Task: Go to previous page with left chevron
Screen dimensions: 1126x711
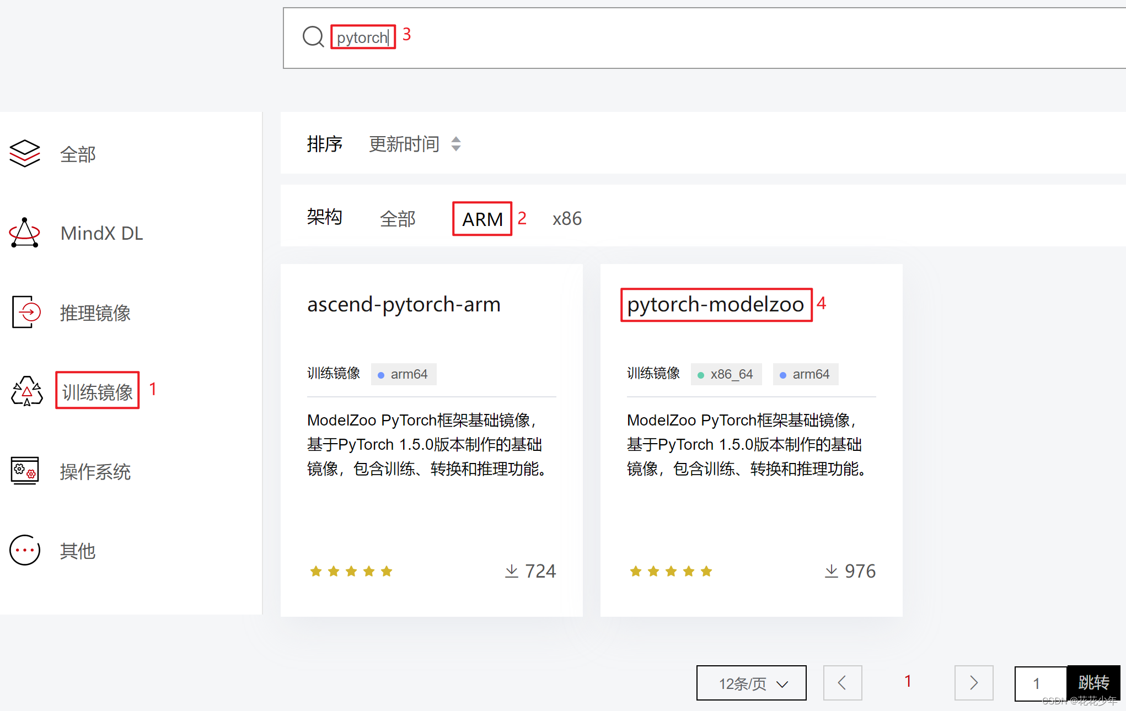Action: tap(842, 683)
